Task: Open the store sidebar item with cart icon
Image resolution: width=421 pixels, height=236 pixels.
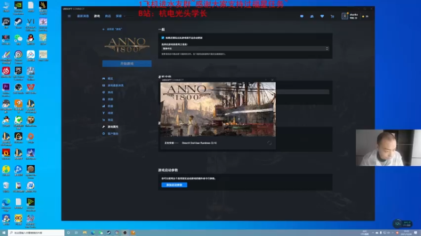Action: 108,120
